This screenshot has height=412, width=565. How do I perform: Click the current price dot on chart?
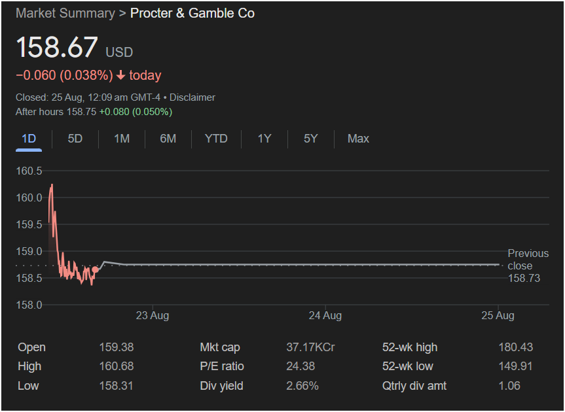point(96,269)
